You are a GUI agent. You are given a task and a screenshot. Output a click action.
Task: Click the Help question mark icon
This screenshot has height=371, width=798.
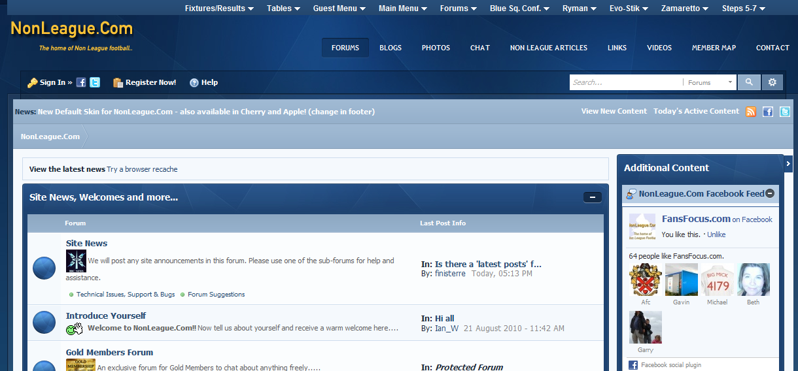[x=194, y=83]
